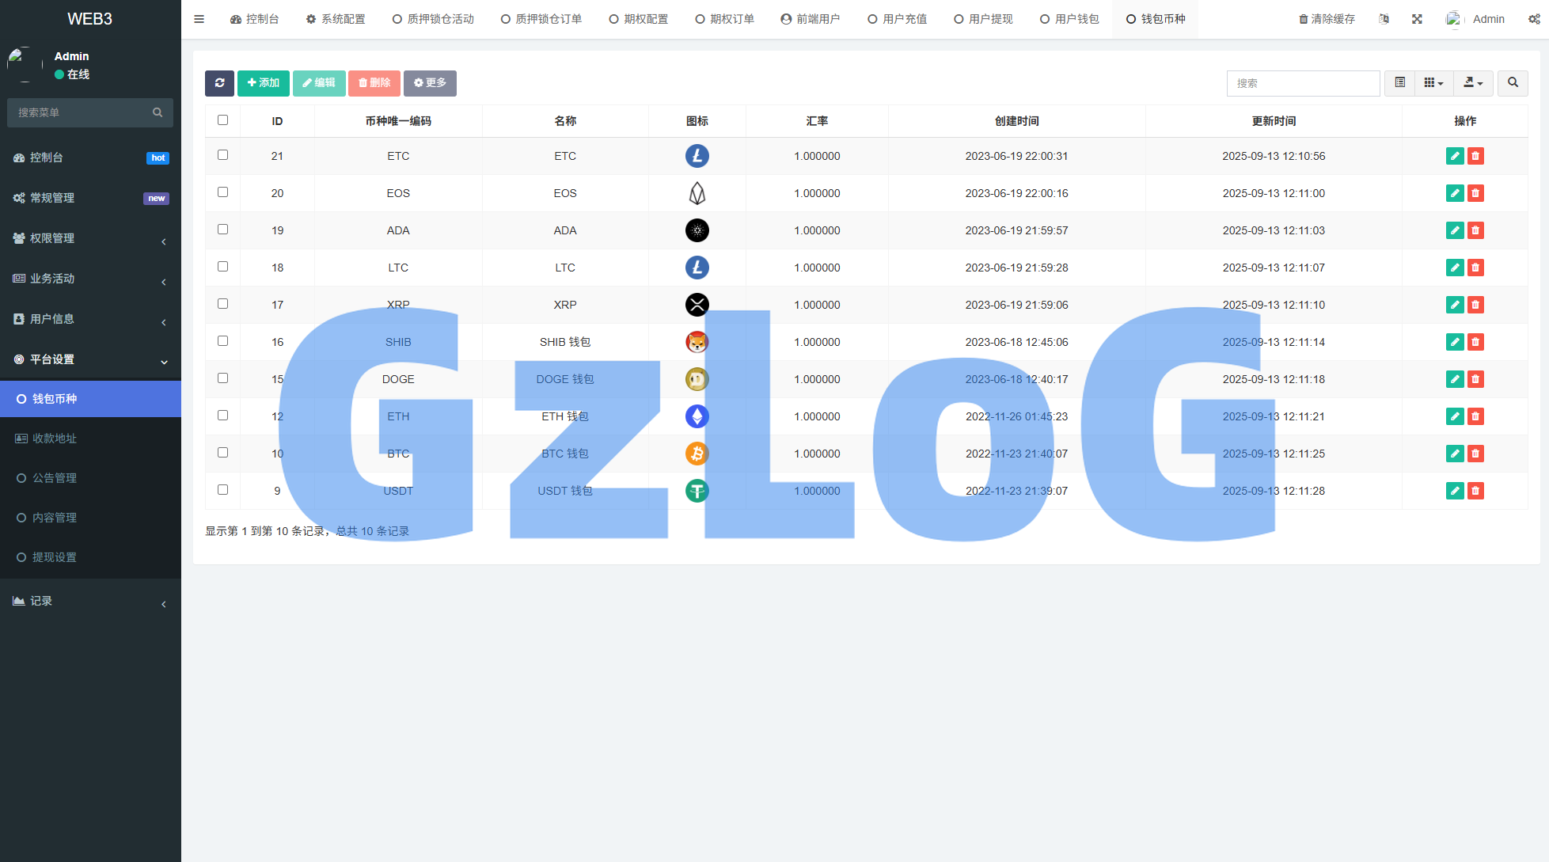Viewport: 1549px width, 862px height.
Task: Click the refresh table icon button
Action: pyautogui.click(x=219, y=83)
